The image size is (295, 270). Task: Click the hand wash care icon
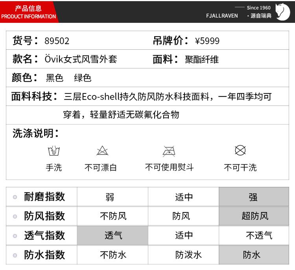point(53,151)
